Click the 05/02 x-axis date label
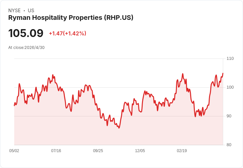 [x=14, y=150]
